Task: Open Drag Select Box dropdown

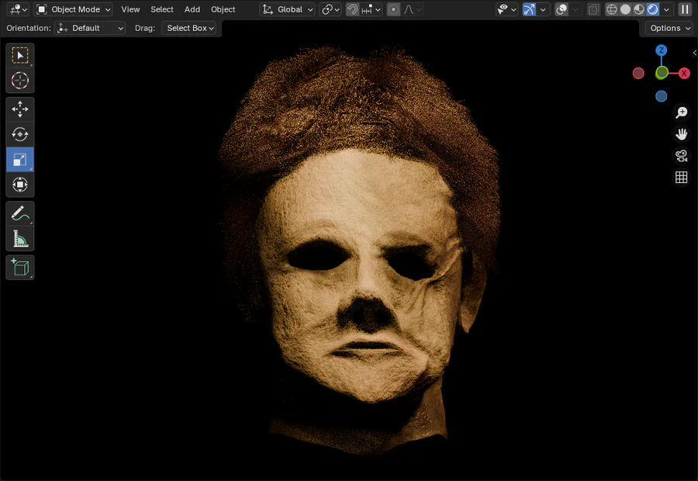Action: tap(188, 28)
